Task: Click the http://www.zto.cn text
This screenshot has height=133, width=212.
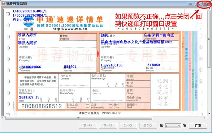Action: (x=70, y=29)
